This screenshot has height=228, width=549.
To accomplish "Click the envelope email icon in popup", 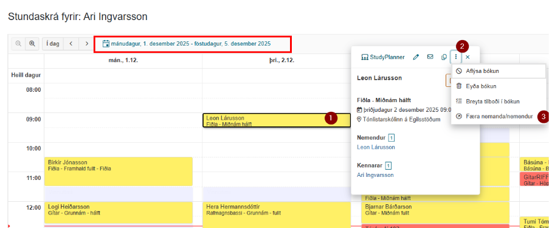I will 430,57.
